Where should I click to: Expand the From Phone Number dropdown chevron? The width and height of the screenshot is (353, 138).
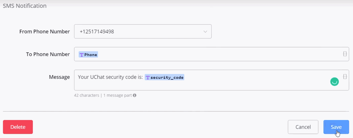pyautogui.click(x=205, y=32)
